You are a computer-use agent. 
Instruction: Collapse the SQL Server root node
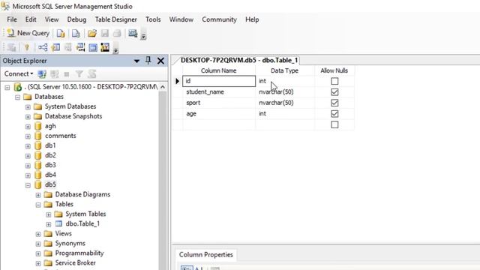click(x=7, y=88)
